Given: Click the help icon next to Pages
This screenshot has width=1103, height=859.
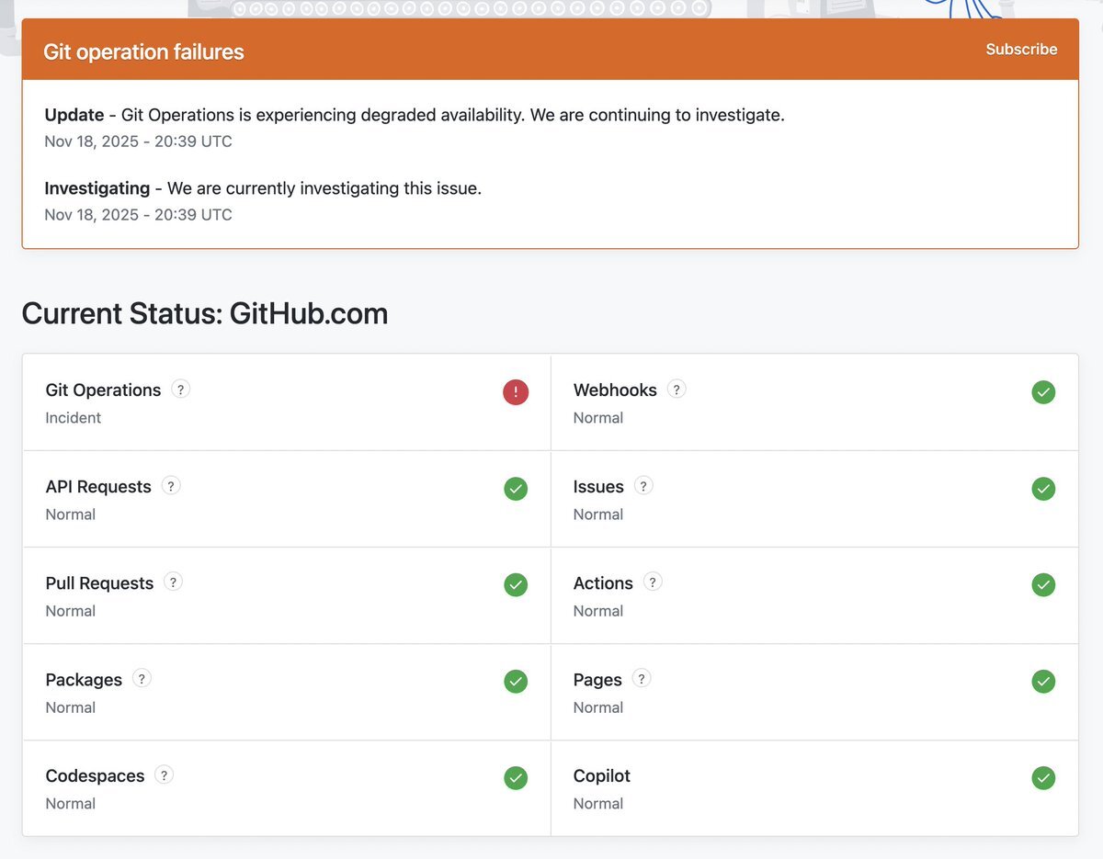Looking at the screenshot, I should click(x=642, y=679).
